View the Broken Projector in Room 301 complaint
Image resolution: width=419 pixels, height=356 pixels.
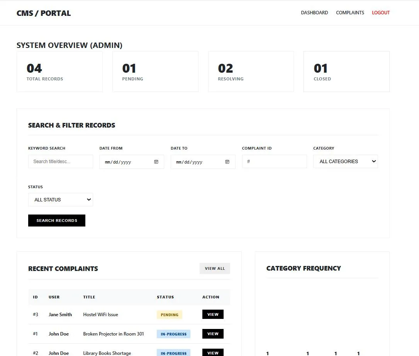[x=213, y=334]
